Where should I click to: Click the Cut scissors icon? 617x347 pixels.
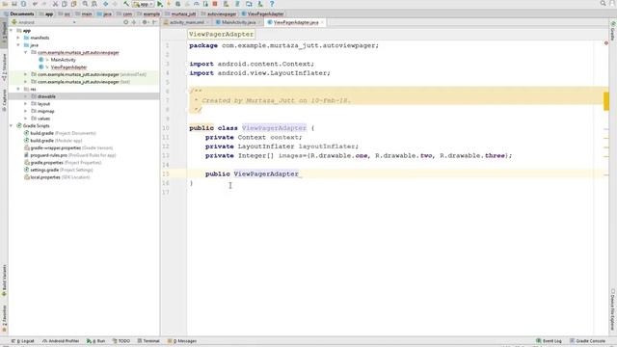[55, 4]
